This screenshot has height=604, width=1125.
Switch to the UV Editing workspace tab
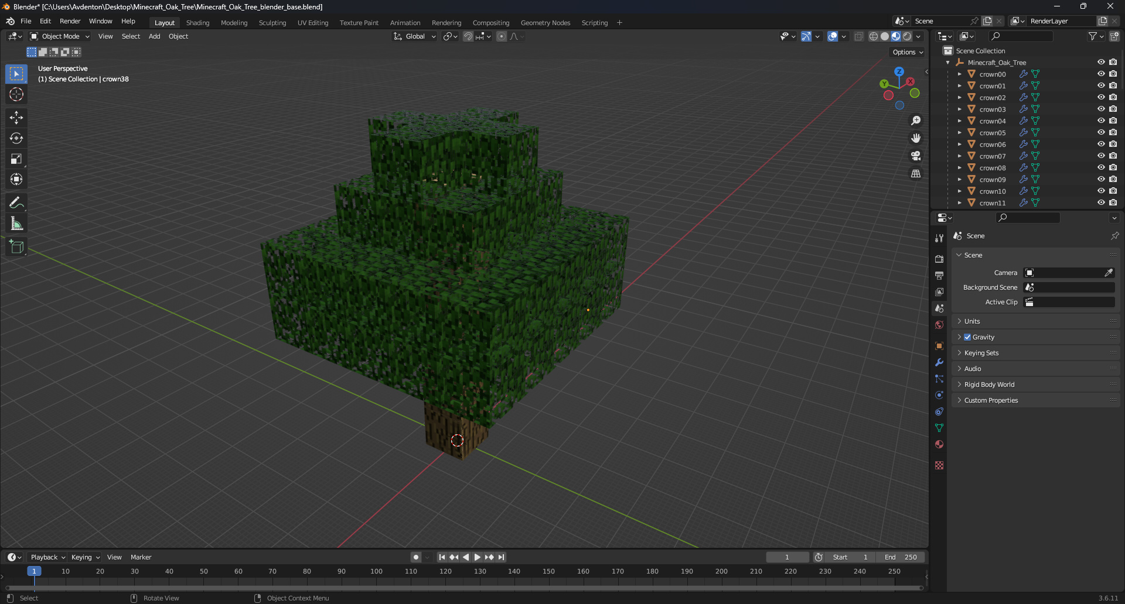coord(313,23)
